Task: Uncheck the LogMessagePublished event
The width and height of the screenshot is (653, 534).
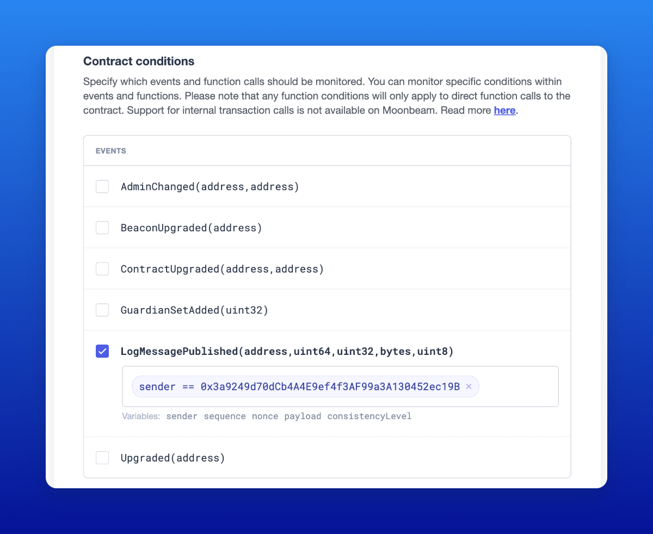Action: 102,351
